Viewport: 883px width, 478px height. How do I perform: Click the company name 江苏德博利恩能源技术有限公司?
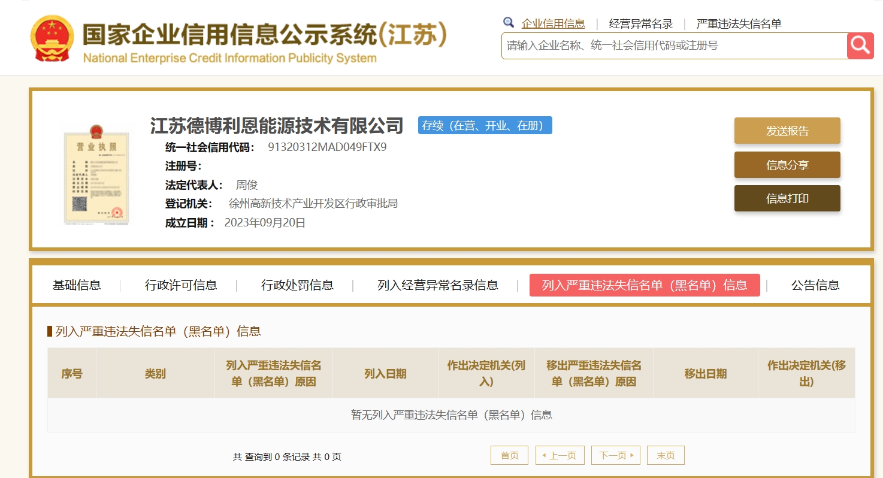[x=277, y=126]
